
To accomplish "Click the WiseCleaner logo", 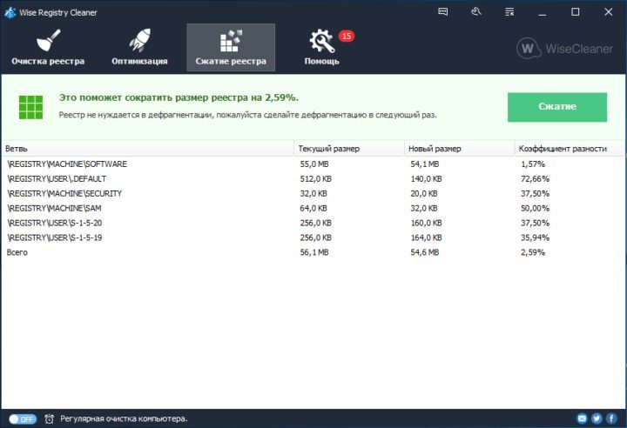I will (567, 48).
